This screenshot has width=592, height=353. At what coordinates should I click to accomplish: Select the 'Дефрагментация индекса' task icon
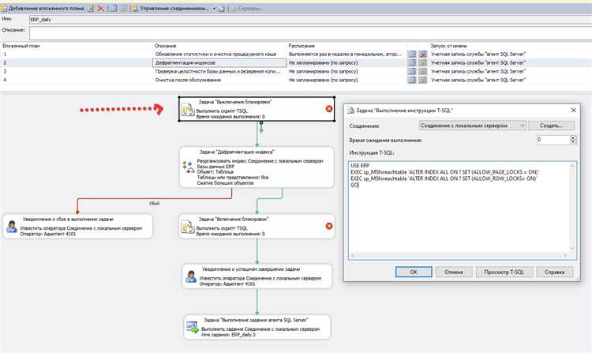click(x=187, y=167)
